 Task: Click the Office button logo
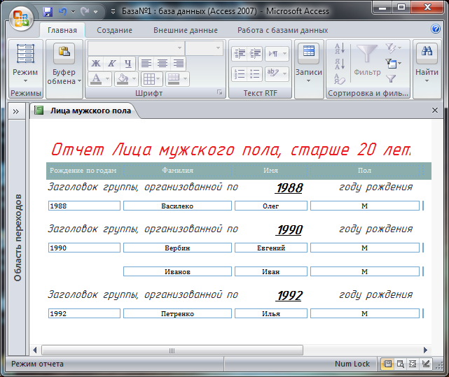click(21, 18)
